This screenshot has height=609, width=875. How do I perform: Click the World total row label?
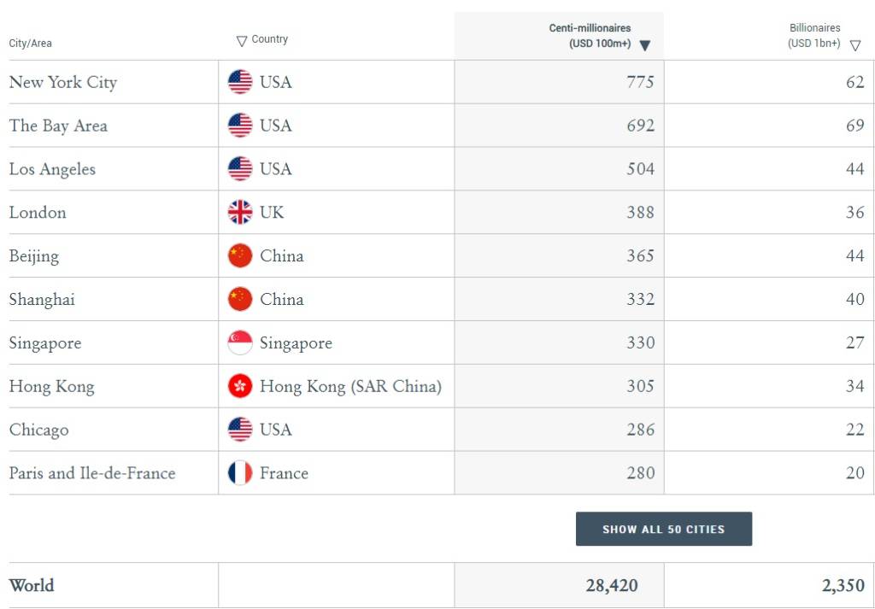point(32,586)
